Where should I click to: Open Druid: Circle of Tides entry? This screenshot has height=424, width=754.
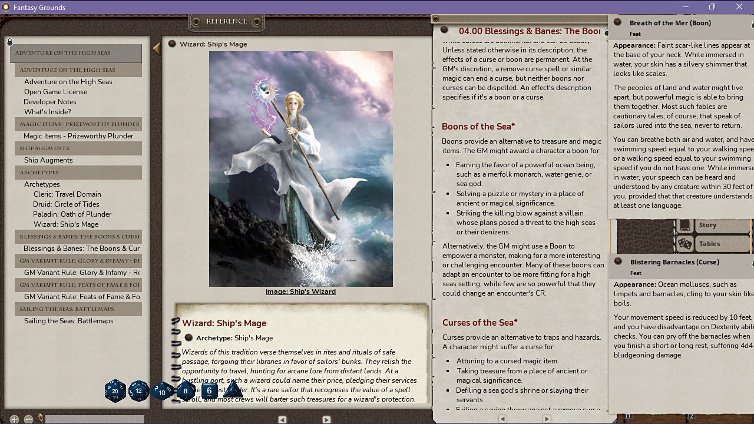pyautogui.click(x=66, y=204)
